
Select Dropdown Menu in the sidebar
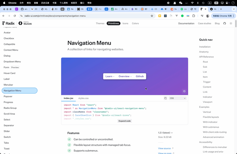click(x=20, y=62)
